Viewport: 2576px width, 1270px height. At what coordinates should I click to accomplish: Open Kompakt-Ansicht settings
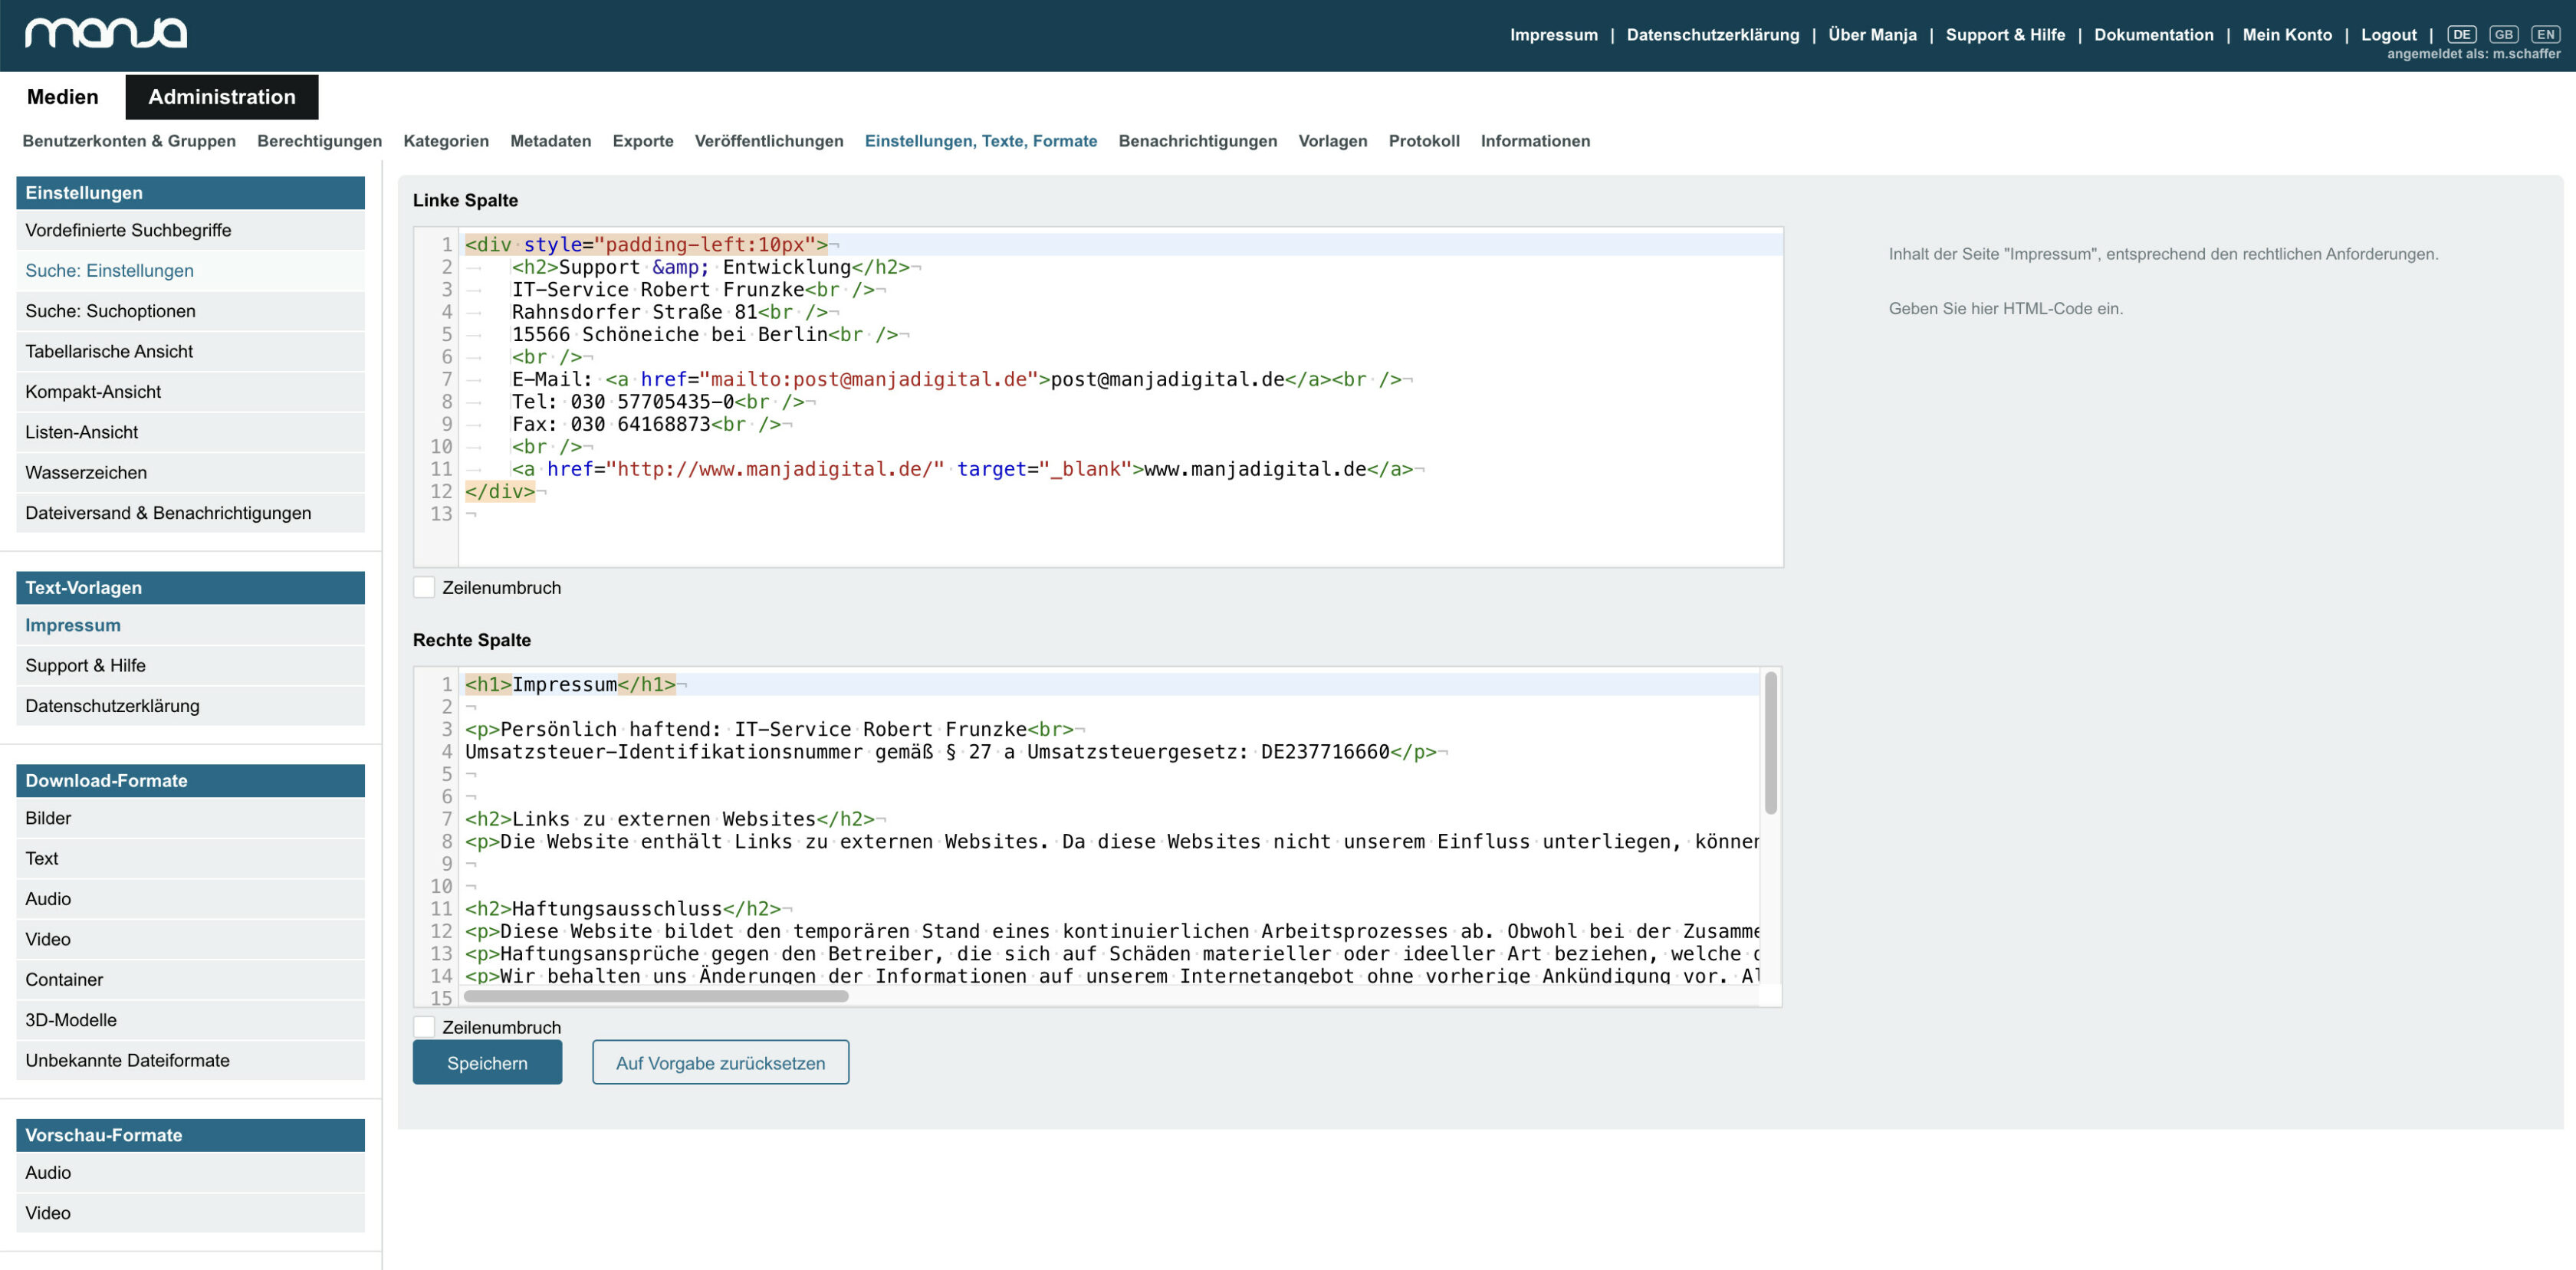tap(190, 391)
